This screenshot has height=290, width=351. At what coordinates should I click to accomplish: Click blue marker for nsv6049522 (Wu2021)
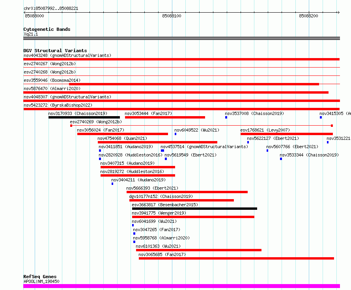click(x=175, y=134)
